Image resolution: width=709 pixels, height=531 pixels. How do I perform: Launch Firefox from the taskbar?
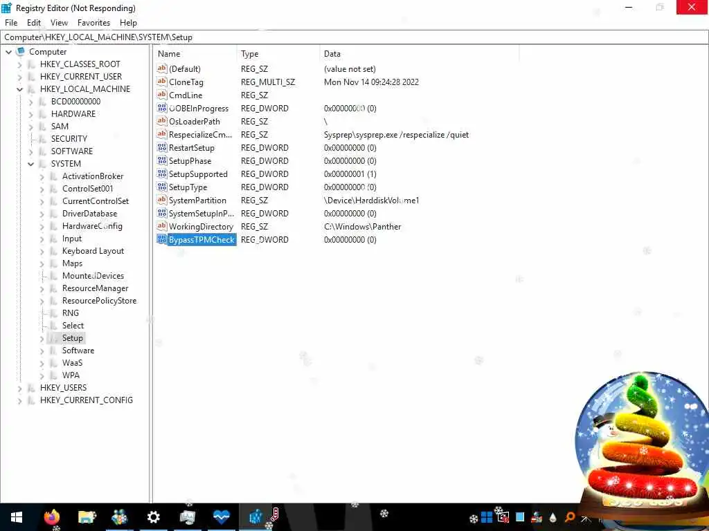[x=52, y=517]
